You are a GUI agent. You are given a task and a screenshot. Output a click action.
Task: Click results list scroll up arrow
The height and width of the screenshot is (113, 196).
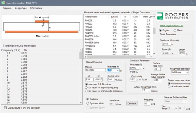(x=81, y=50)
